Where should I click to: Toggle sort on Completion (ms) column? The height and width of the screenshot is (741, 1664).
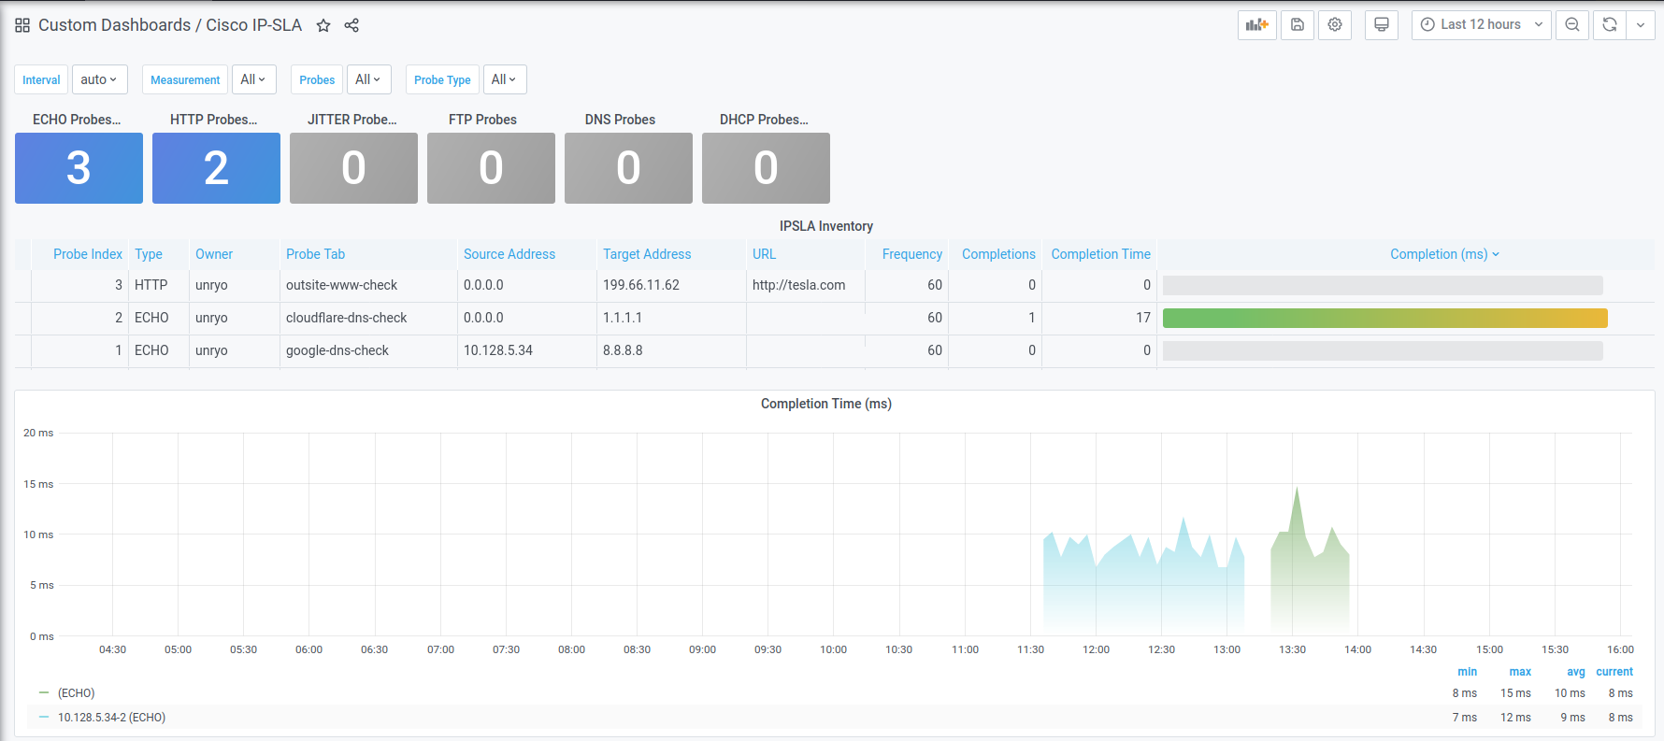coord(1444,254)
